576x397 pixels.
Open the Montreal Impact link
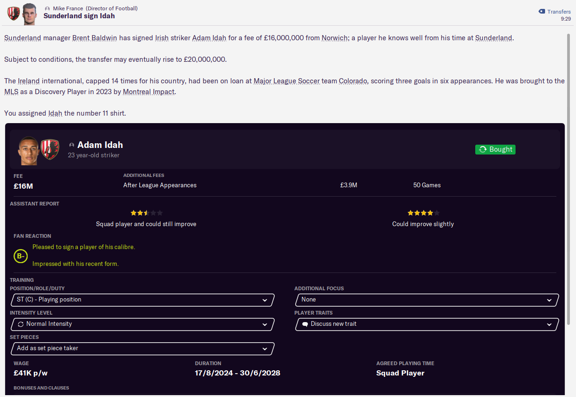(x=149, y=92)
